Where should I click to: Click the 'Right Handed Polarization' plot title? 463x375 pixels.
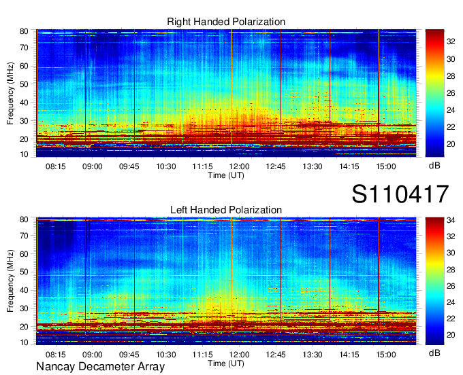tap(226, 22)
